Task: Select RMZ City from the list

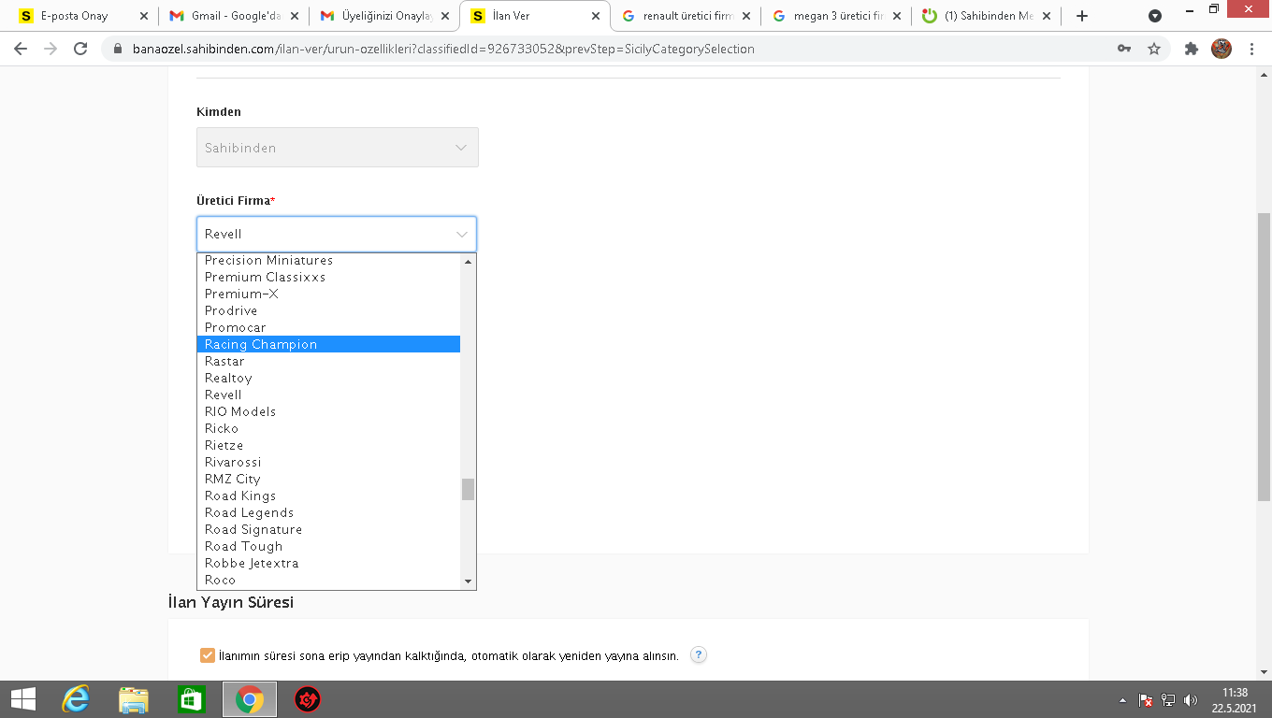Action: [x=329, y=479]
